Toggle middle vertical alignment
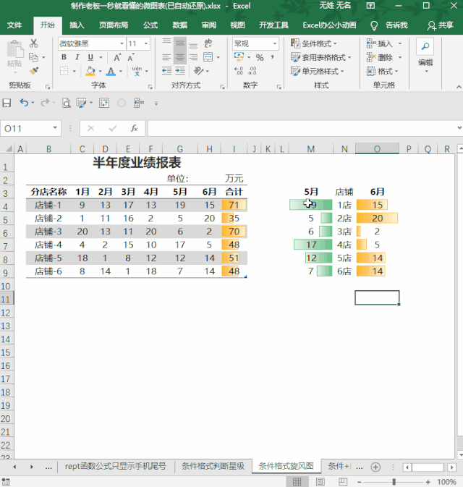Image resolution: width=463 pixels, height=487 pixels. pos(180,43)
